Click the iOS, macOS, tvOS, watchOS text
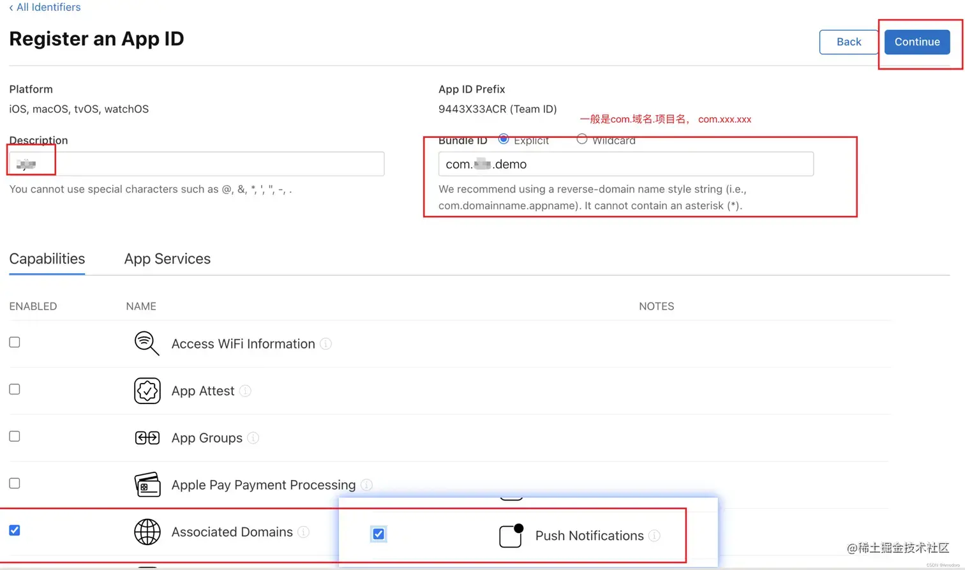 pos(79,109)
